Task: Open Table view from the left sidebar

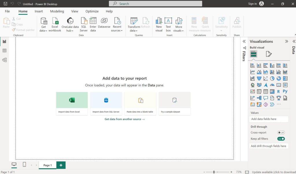Action: [4, 50]
